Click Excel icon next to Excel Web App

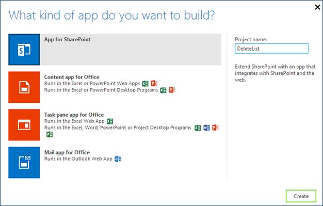(x=110, y=121)
